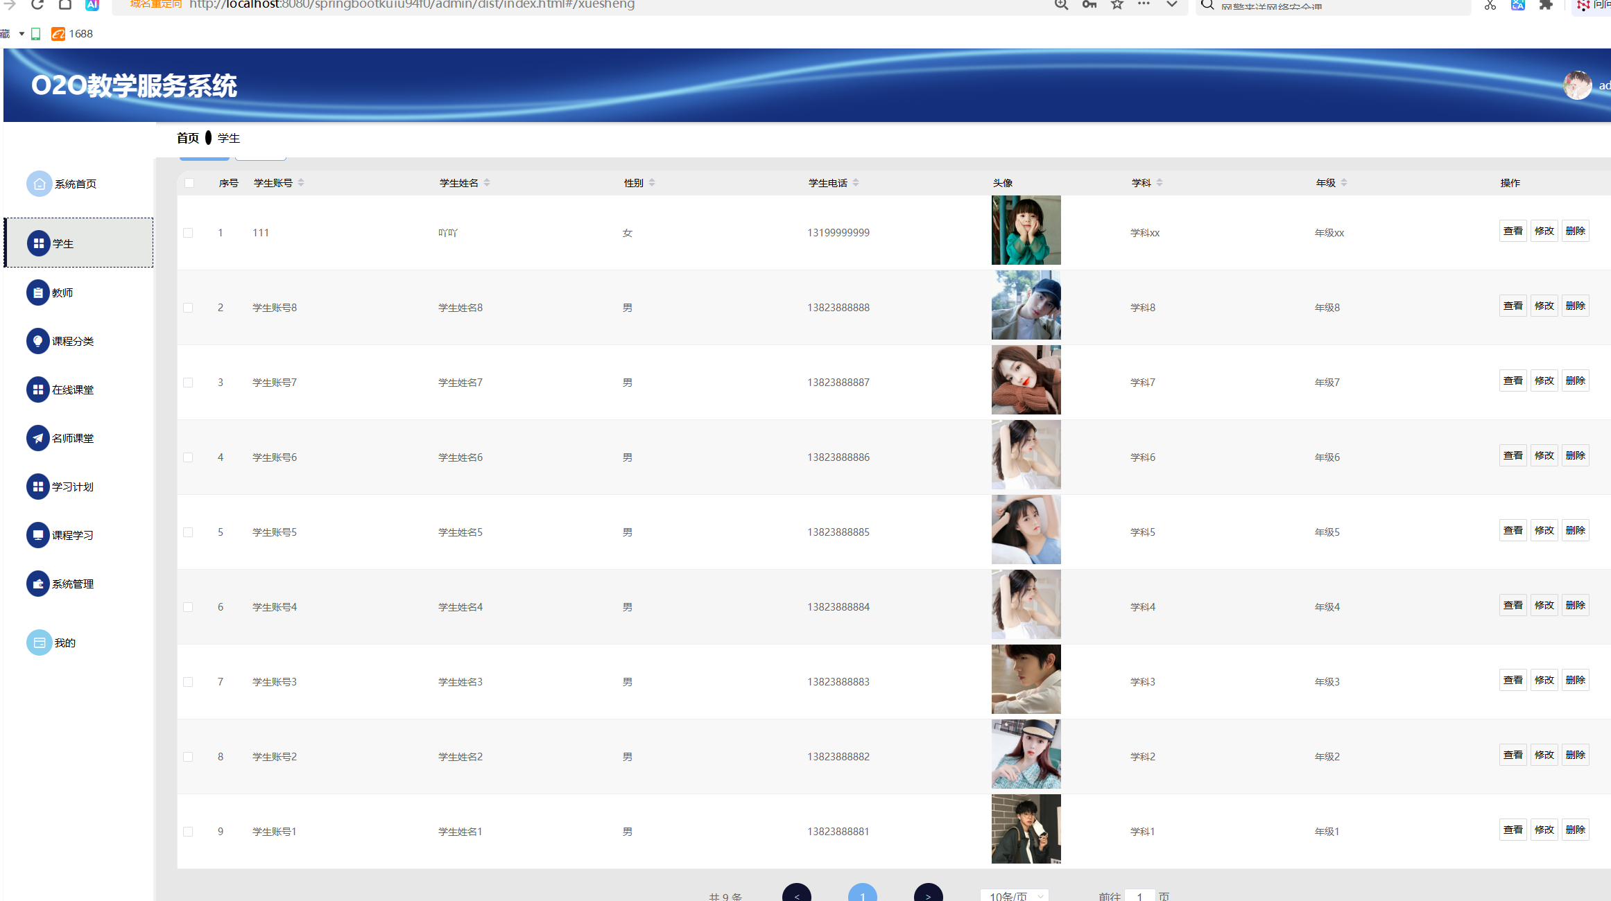Viewport: 1611px width, 901px height.
Task: Open 学习计划 menu item
Action: [72, 487]
